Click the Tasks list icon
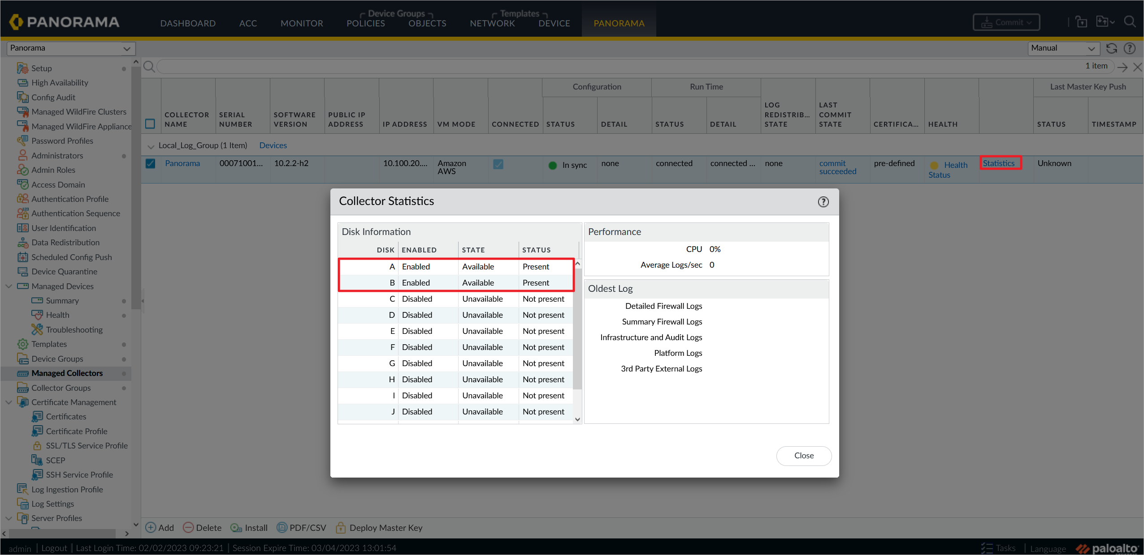 (986, 548)
